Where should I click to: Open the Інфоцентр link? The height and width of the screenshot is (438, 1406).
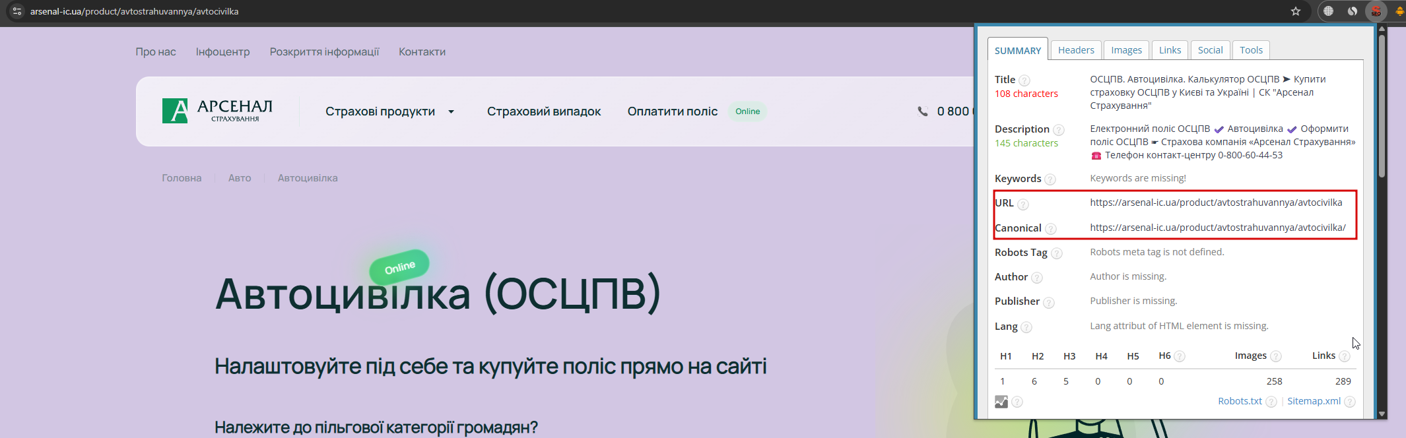pyautogui.click(x=222, y=51)
